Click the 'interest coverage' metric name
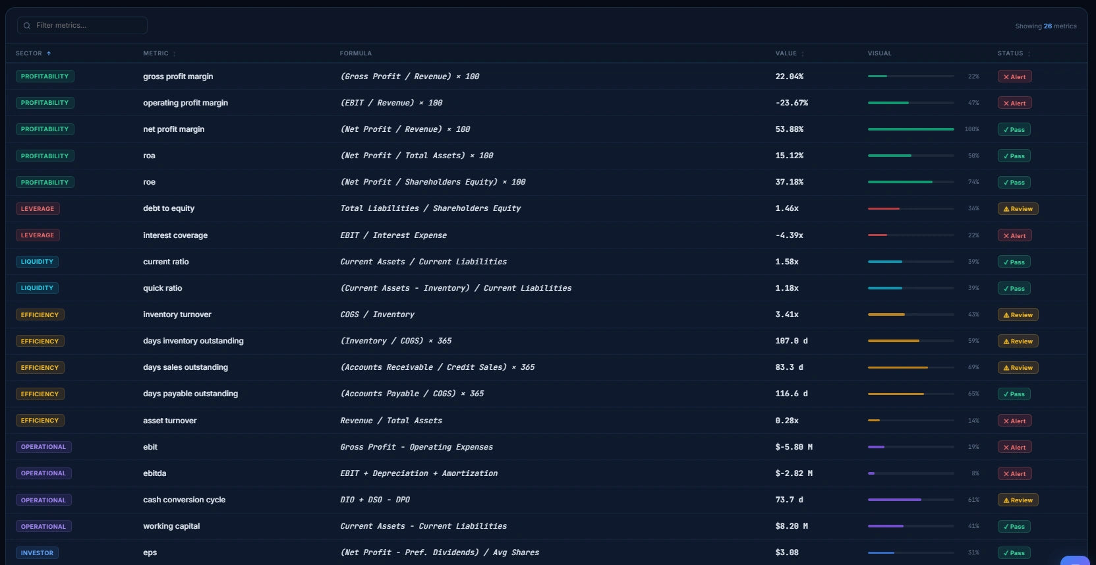 coord(175,235)
